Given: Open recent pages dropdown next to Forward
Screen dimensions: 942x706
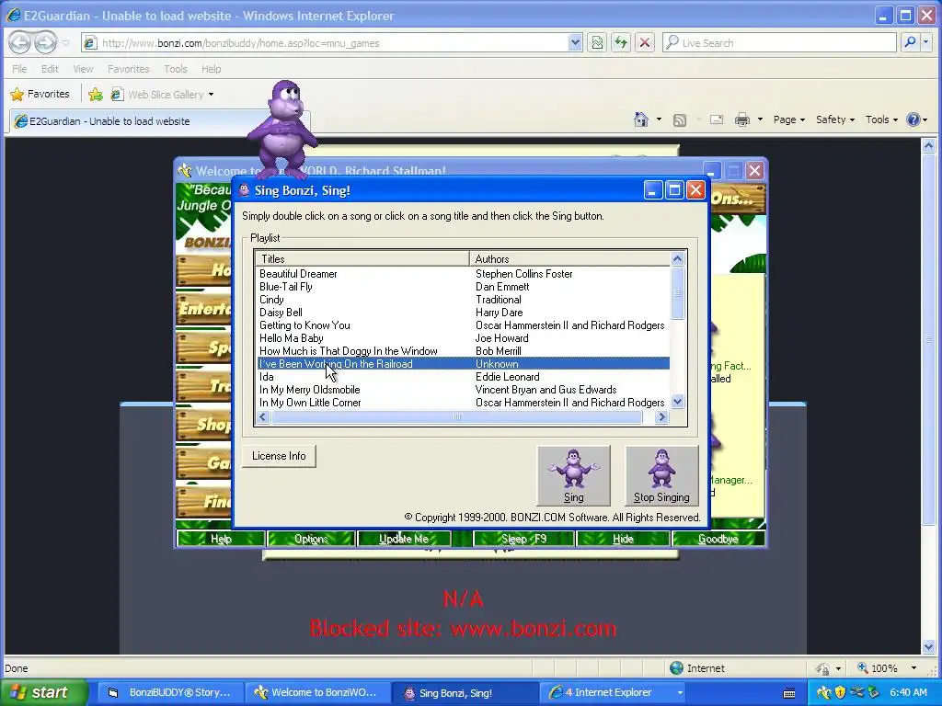Looking at the screenshot, I should click(65, 42).
